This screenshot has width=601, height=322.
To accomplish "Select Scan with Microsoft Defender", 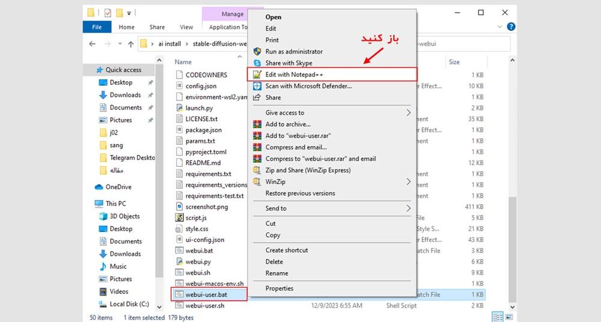I will click(x=308, y=86).
